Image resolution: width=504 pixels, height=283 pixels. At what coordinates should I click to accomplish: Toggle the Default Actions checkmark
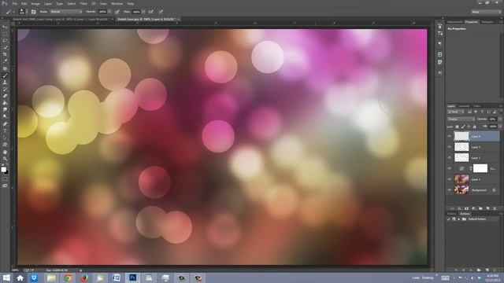coord(449,219)
